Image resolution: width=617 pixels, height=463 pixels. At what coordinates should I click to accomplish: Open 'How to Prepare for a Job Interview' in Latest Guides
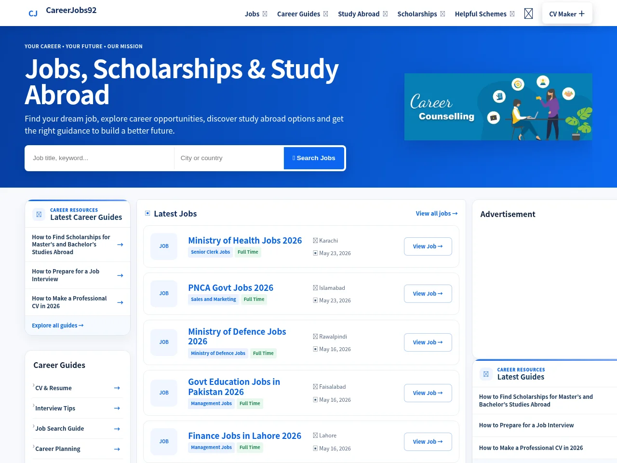pos(526,425)
